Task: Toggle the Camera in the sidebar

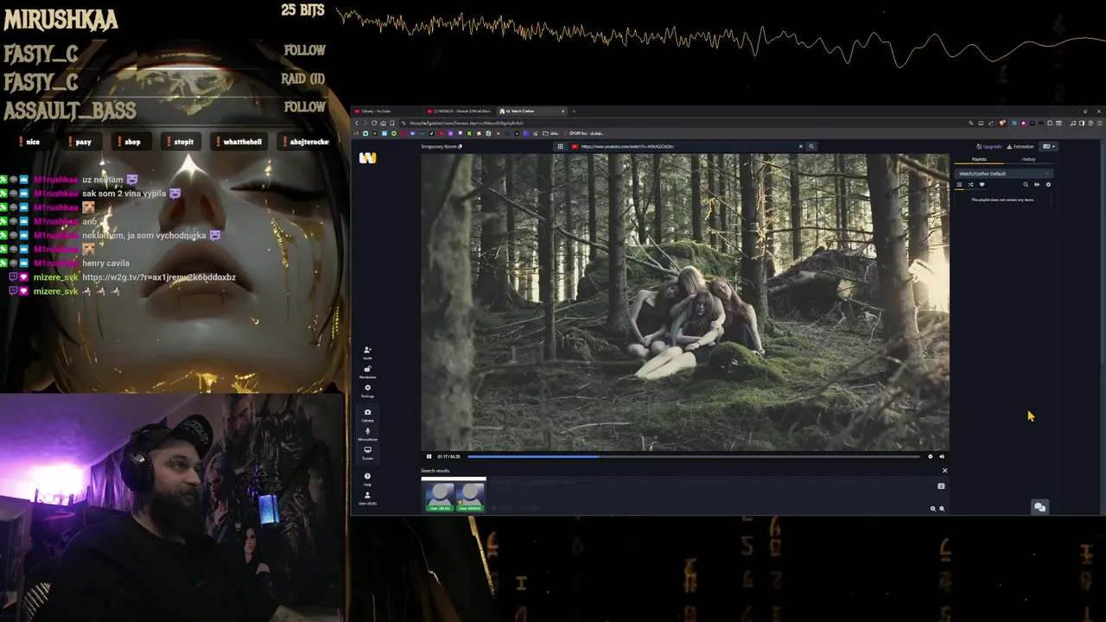Action: click(367, 415)
